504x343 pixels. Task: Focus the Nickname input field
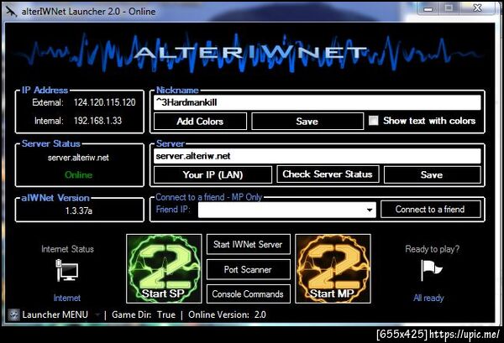pos(318,102)
